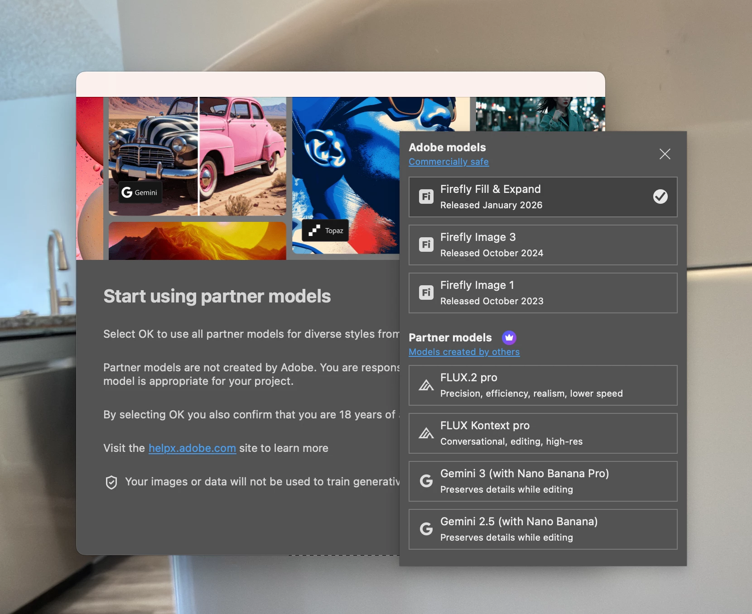
Task: Click the premium crown badge beside Partner models
Action: pyautogui.click(x=509, y=337)
